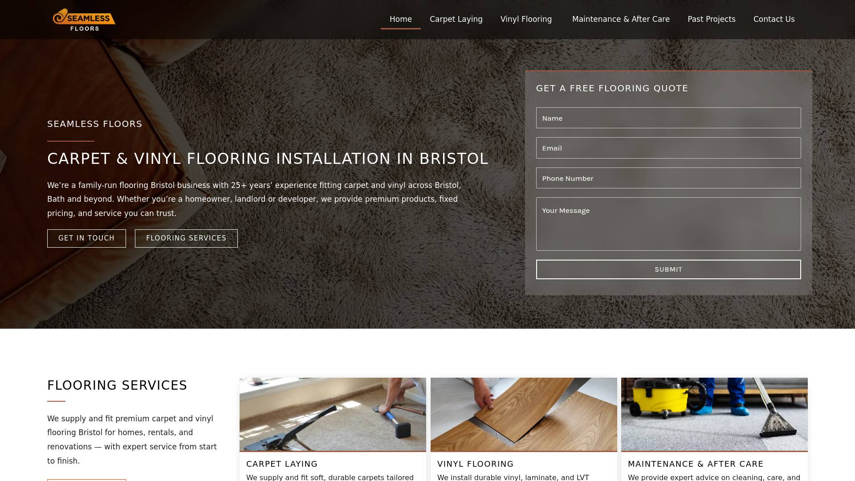Click the Get In Touch button
Screen dimensions: 855x481
(86, 238)
